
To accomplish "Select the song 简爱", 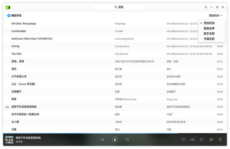I will [14, 99].
